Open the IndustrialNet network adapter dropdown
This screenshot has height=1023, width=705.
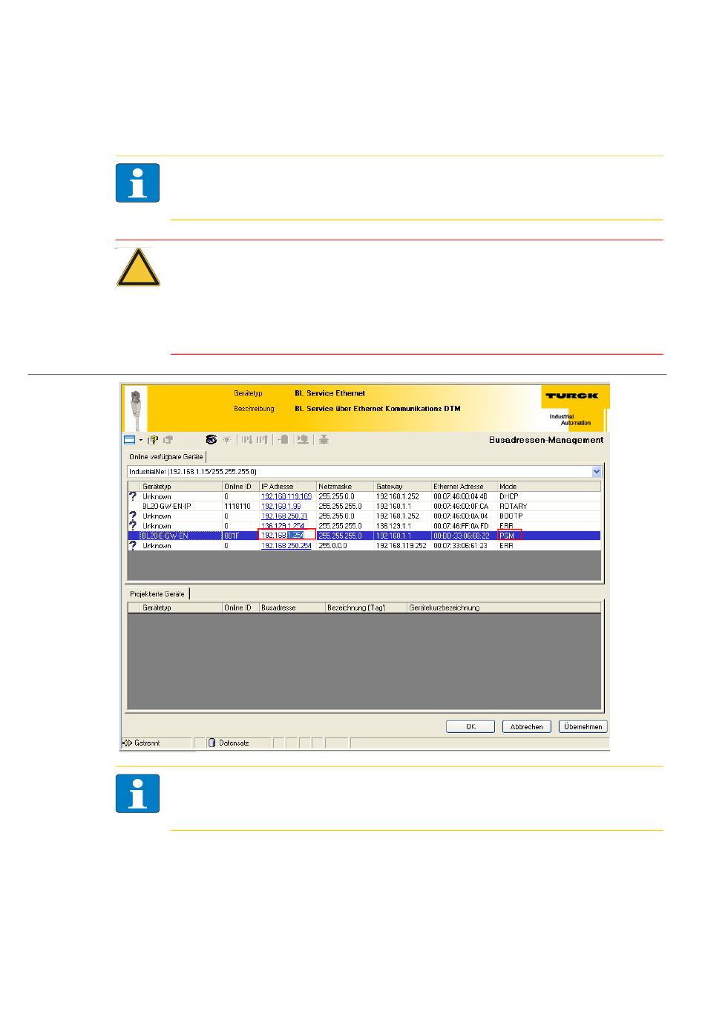click(596, 472)
